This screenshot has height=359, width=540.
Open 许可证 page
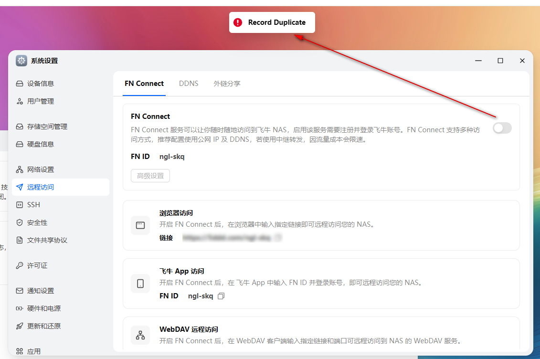coord(61,265)
